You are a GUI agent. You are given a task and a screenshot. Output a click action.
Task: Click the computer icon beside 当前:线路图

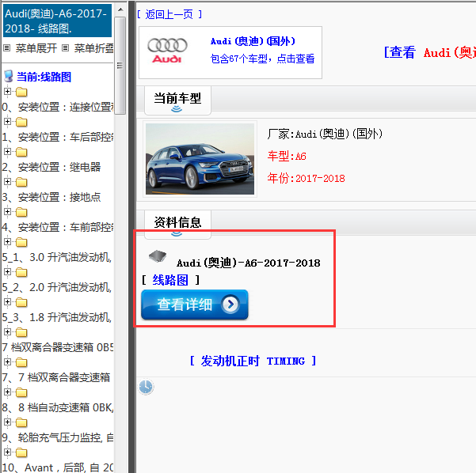pyautogui.click(x=9, y=77)
